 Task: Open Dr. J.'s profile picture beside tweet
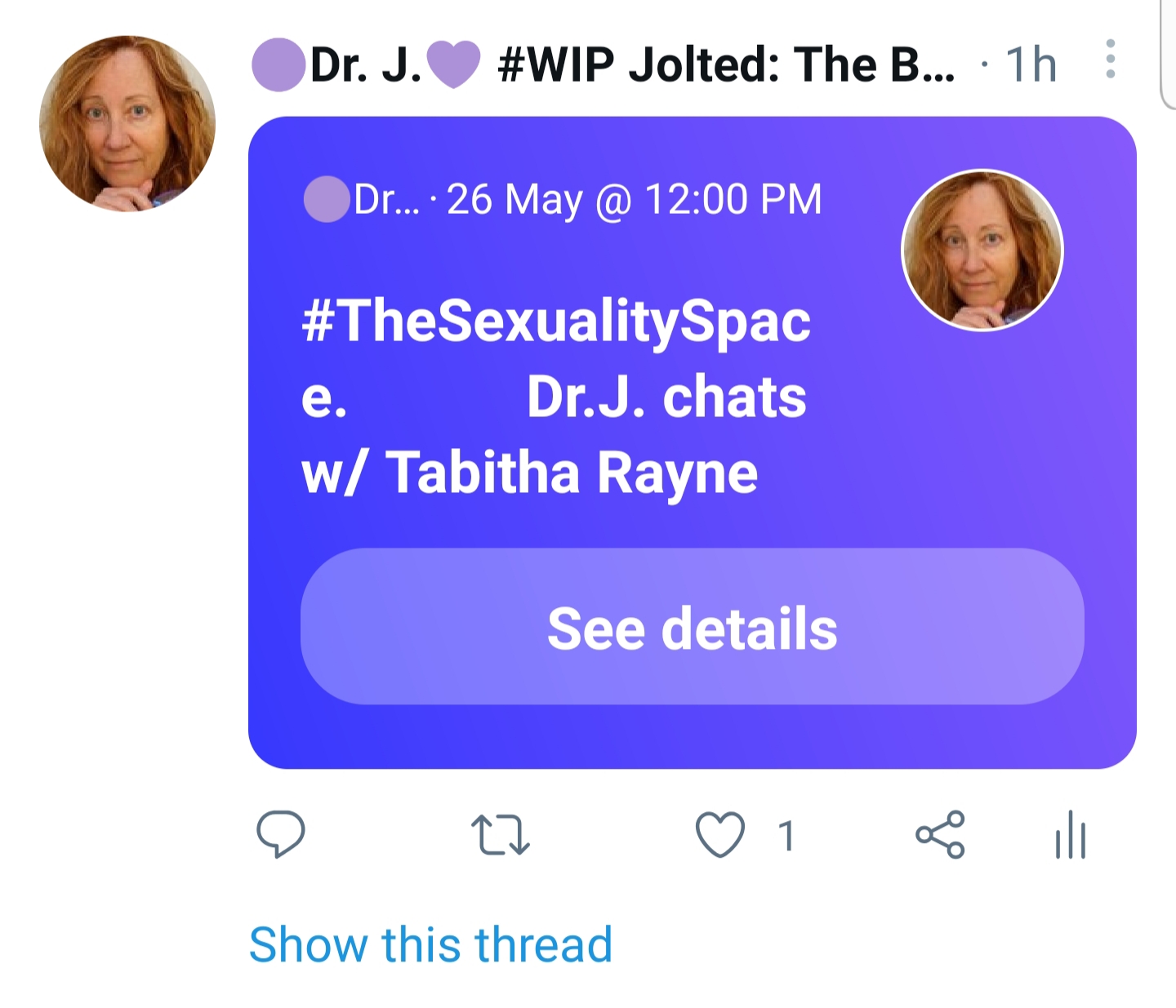tap(127, 123)
